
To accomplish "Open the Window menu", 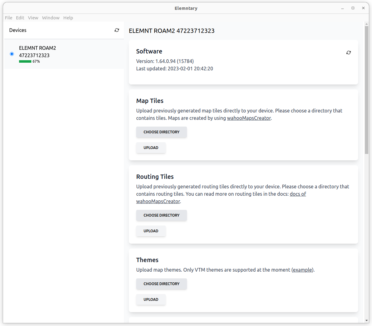I will (x=51, y=18).
